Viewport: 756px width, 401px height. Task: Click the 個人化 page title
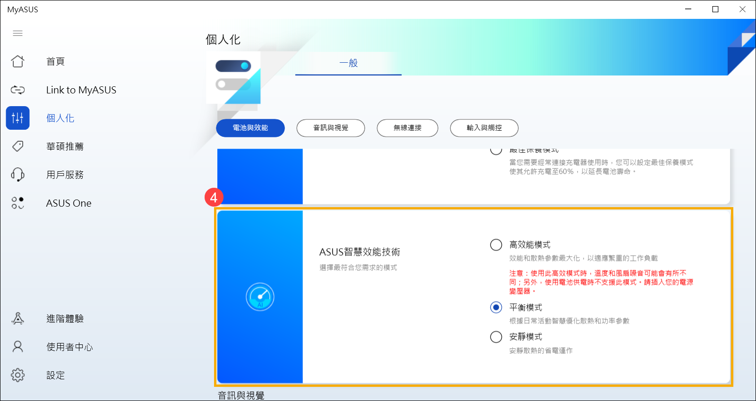pos(223,40)
